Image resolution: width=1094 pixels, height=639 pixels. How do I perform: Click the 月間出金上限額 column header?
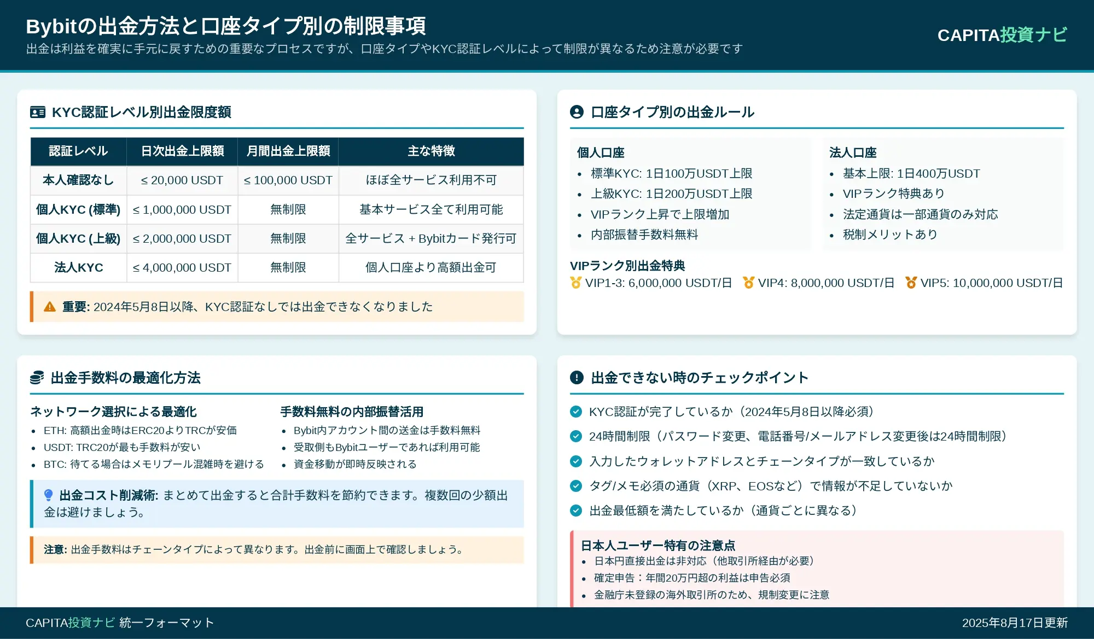click(288, 151)
